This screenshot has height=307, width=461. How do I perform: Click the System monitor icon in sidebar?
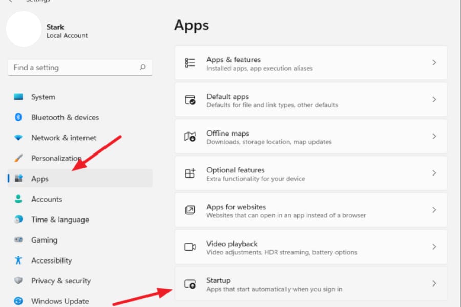point(18,97)
